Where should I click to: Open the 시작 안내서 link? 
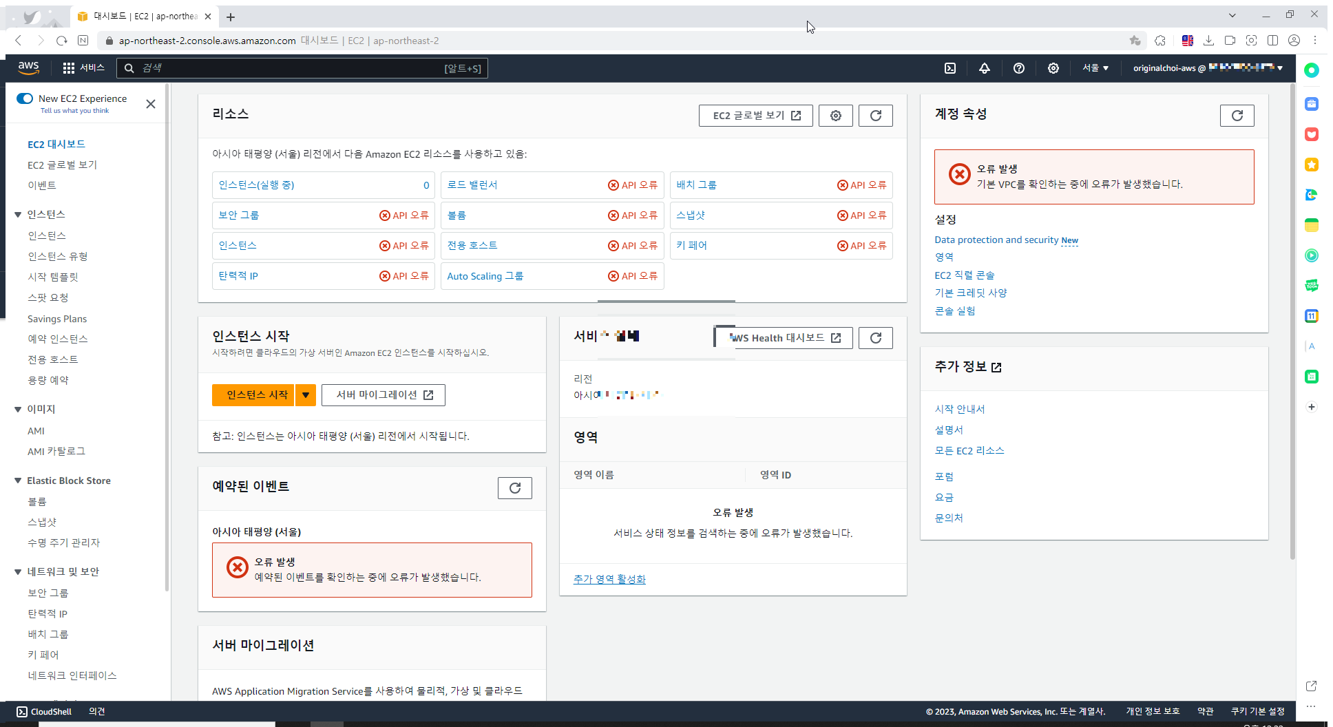960,410
